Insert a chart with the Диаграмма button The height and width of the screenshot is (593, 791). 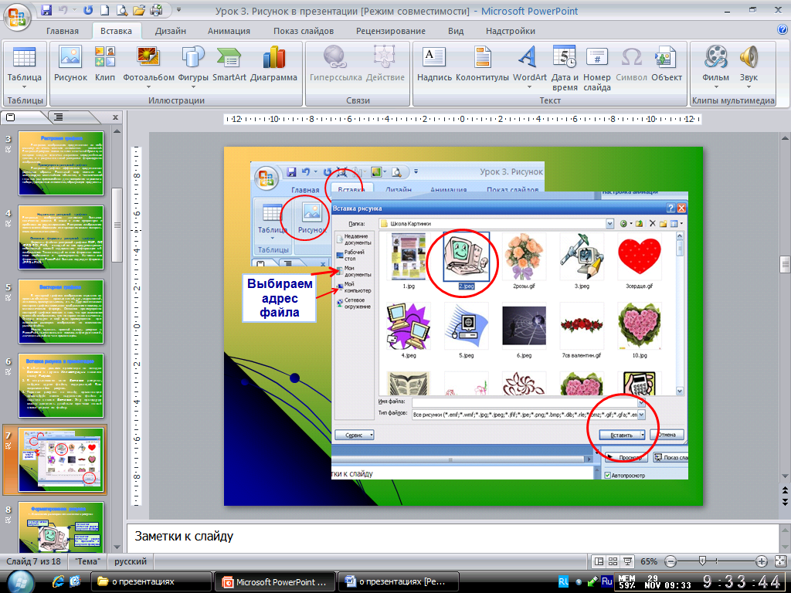click(274, 63)
